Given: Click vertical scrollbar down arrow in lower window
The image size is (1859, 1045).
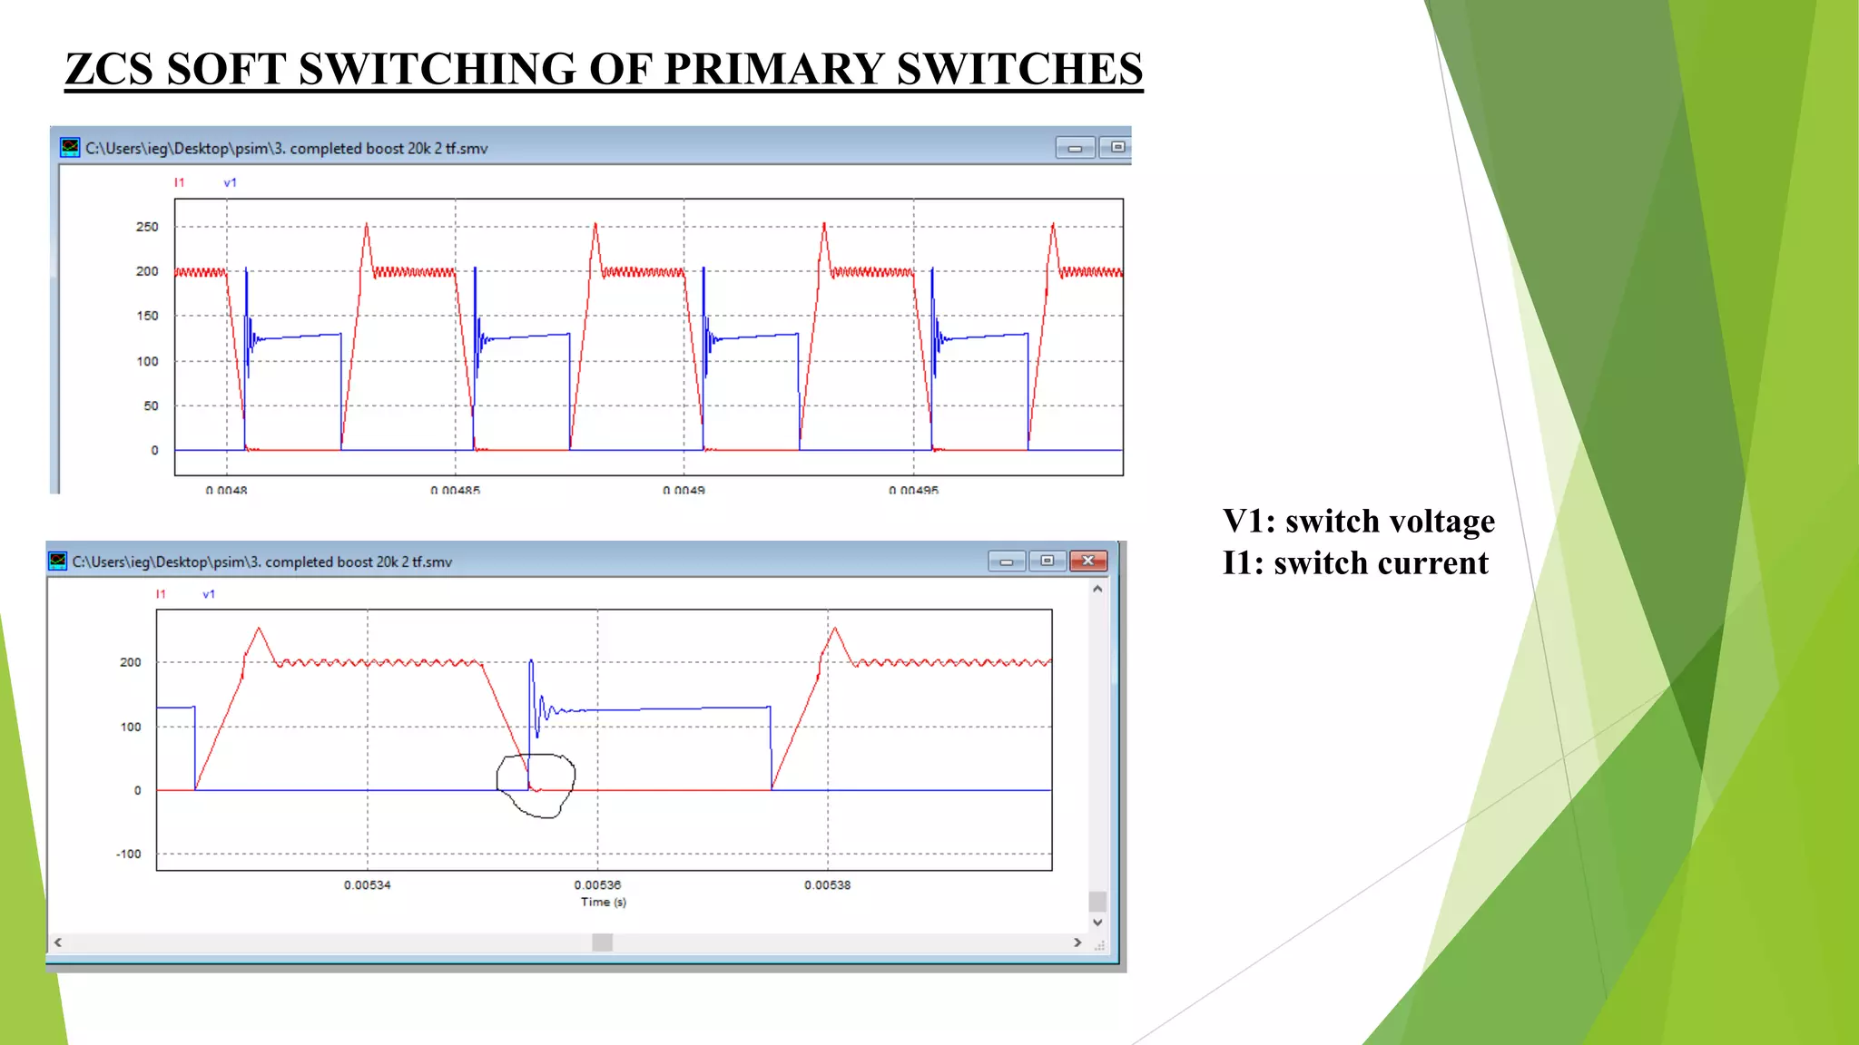Looking at the screenshot, I should coord(1097,922).
